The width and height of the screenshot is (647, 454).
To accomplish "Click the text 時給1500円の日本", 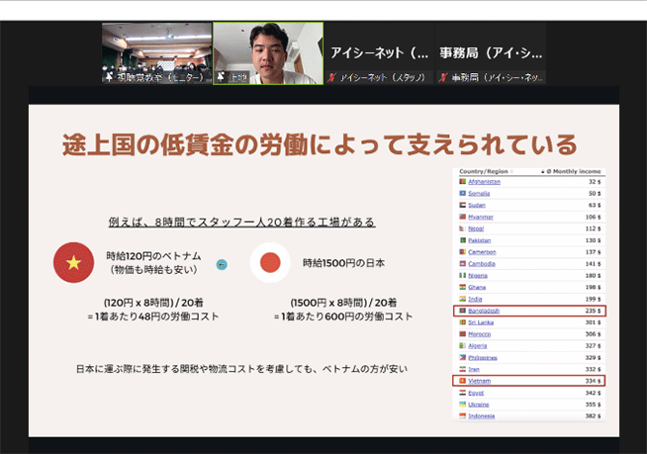I will point(343,263).
